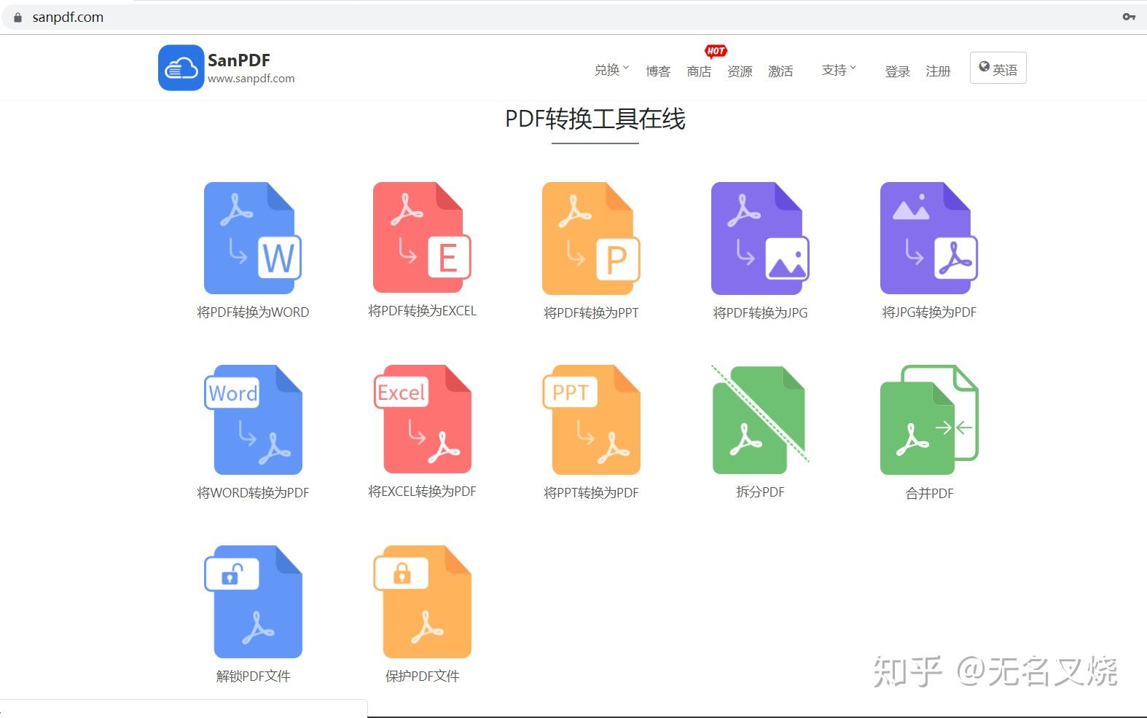The height and width of the screenshot is (718, 1147).
Task: Open the 激活 nav item
Action: (x=780, y=71)
